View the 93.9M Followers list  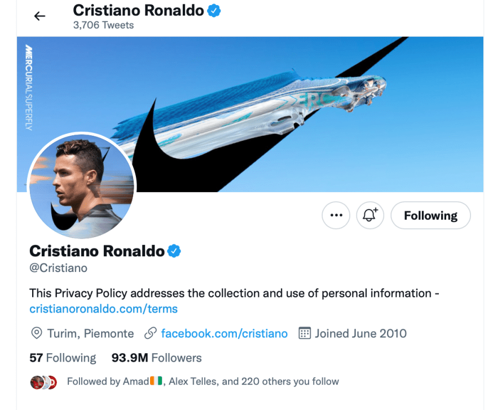[x=156, y=358]
